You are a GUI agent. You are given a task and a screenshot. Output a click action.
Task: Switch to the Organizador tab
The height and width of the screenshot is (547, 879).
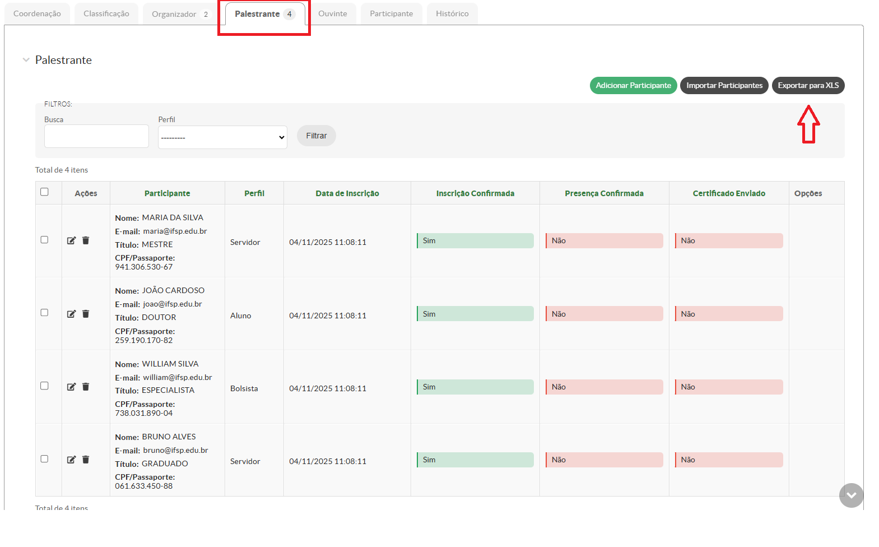click(x=179, y=14)
